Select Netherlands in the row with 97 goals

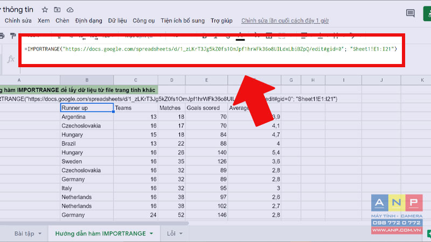point(87,197)
